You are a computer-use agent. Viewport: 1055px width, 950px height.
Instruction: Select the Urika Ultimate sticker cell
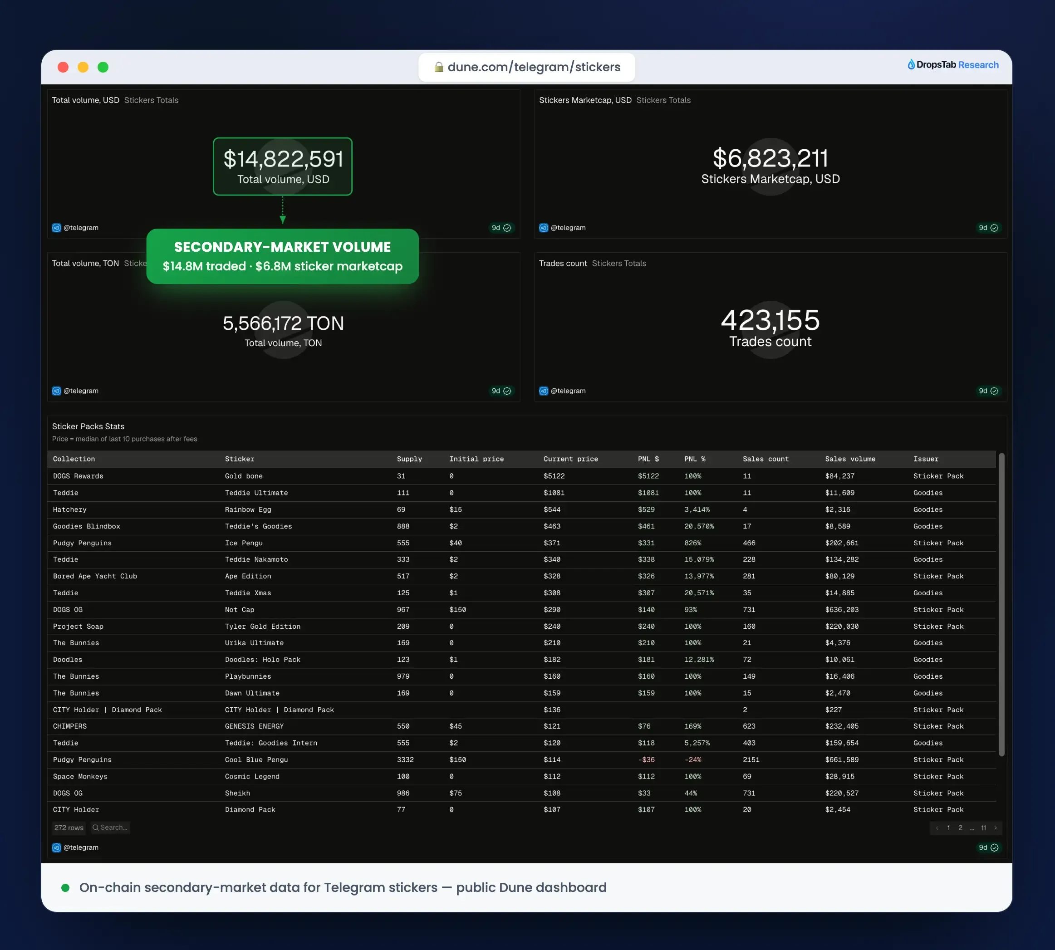click(254, 643)
